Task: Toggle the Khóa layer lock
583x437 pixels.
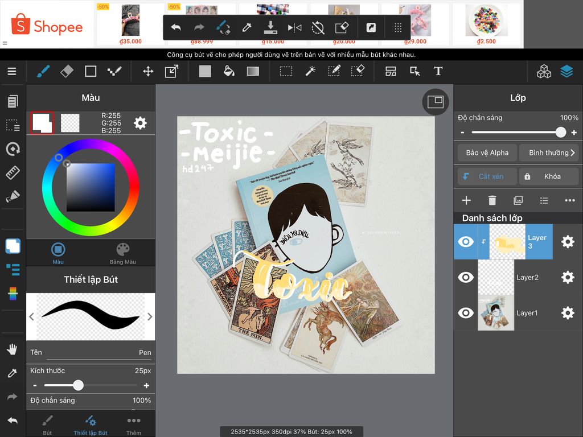Action: [x=549, y=176]
